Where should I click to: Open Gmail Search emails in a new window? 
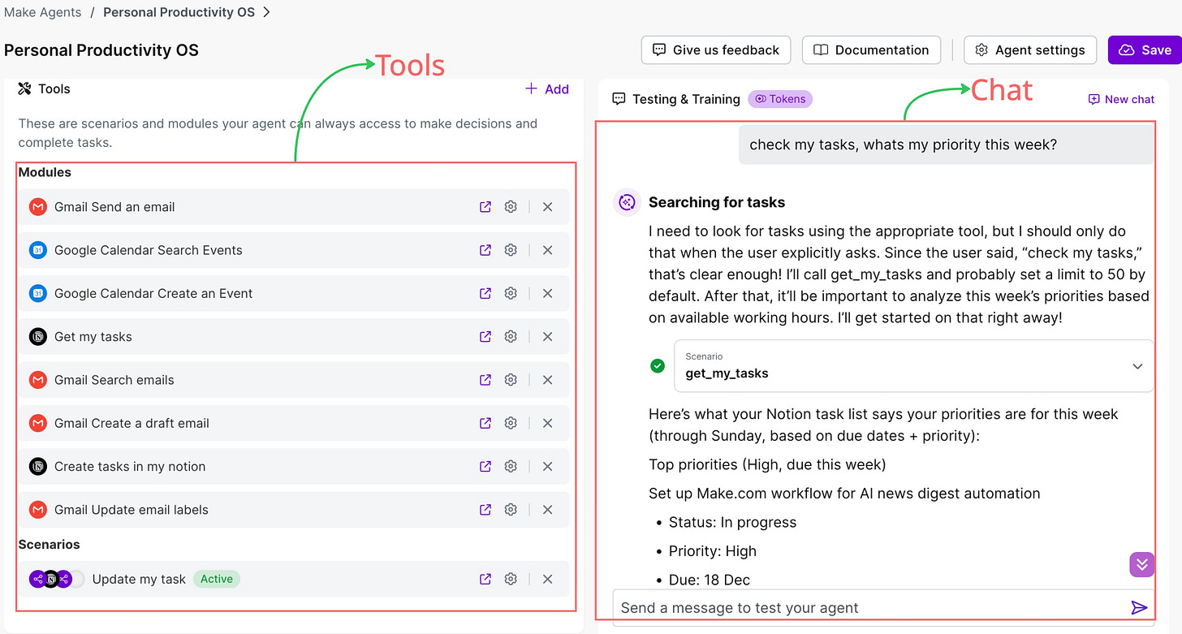tap(485, 379)
